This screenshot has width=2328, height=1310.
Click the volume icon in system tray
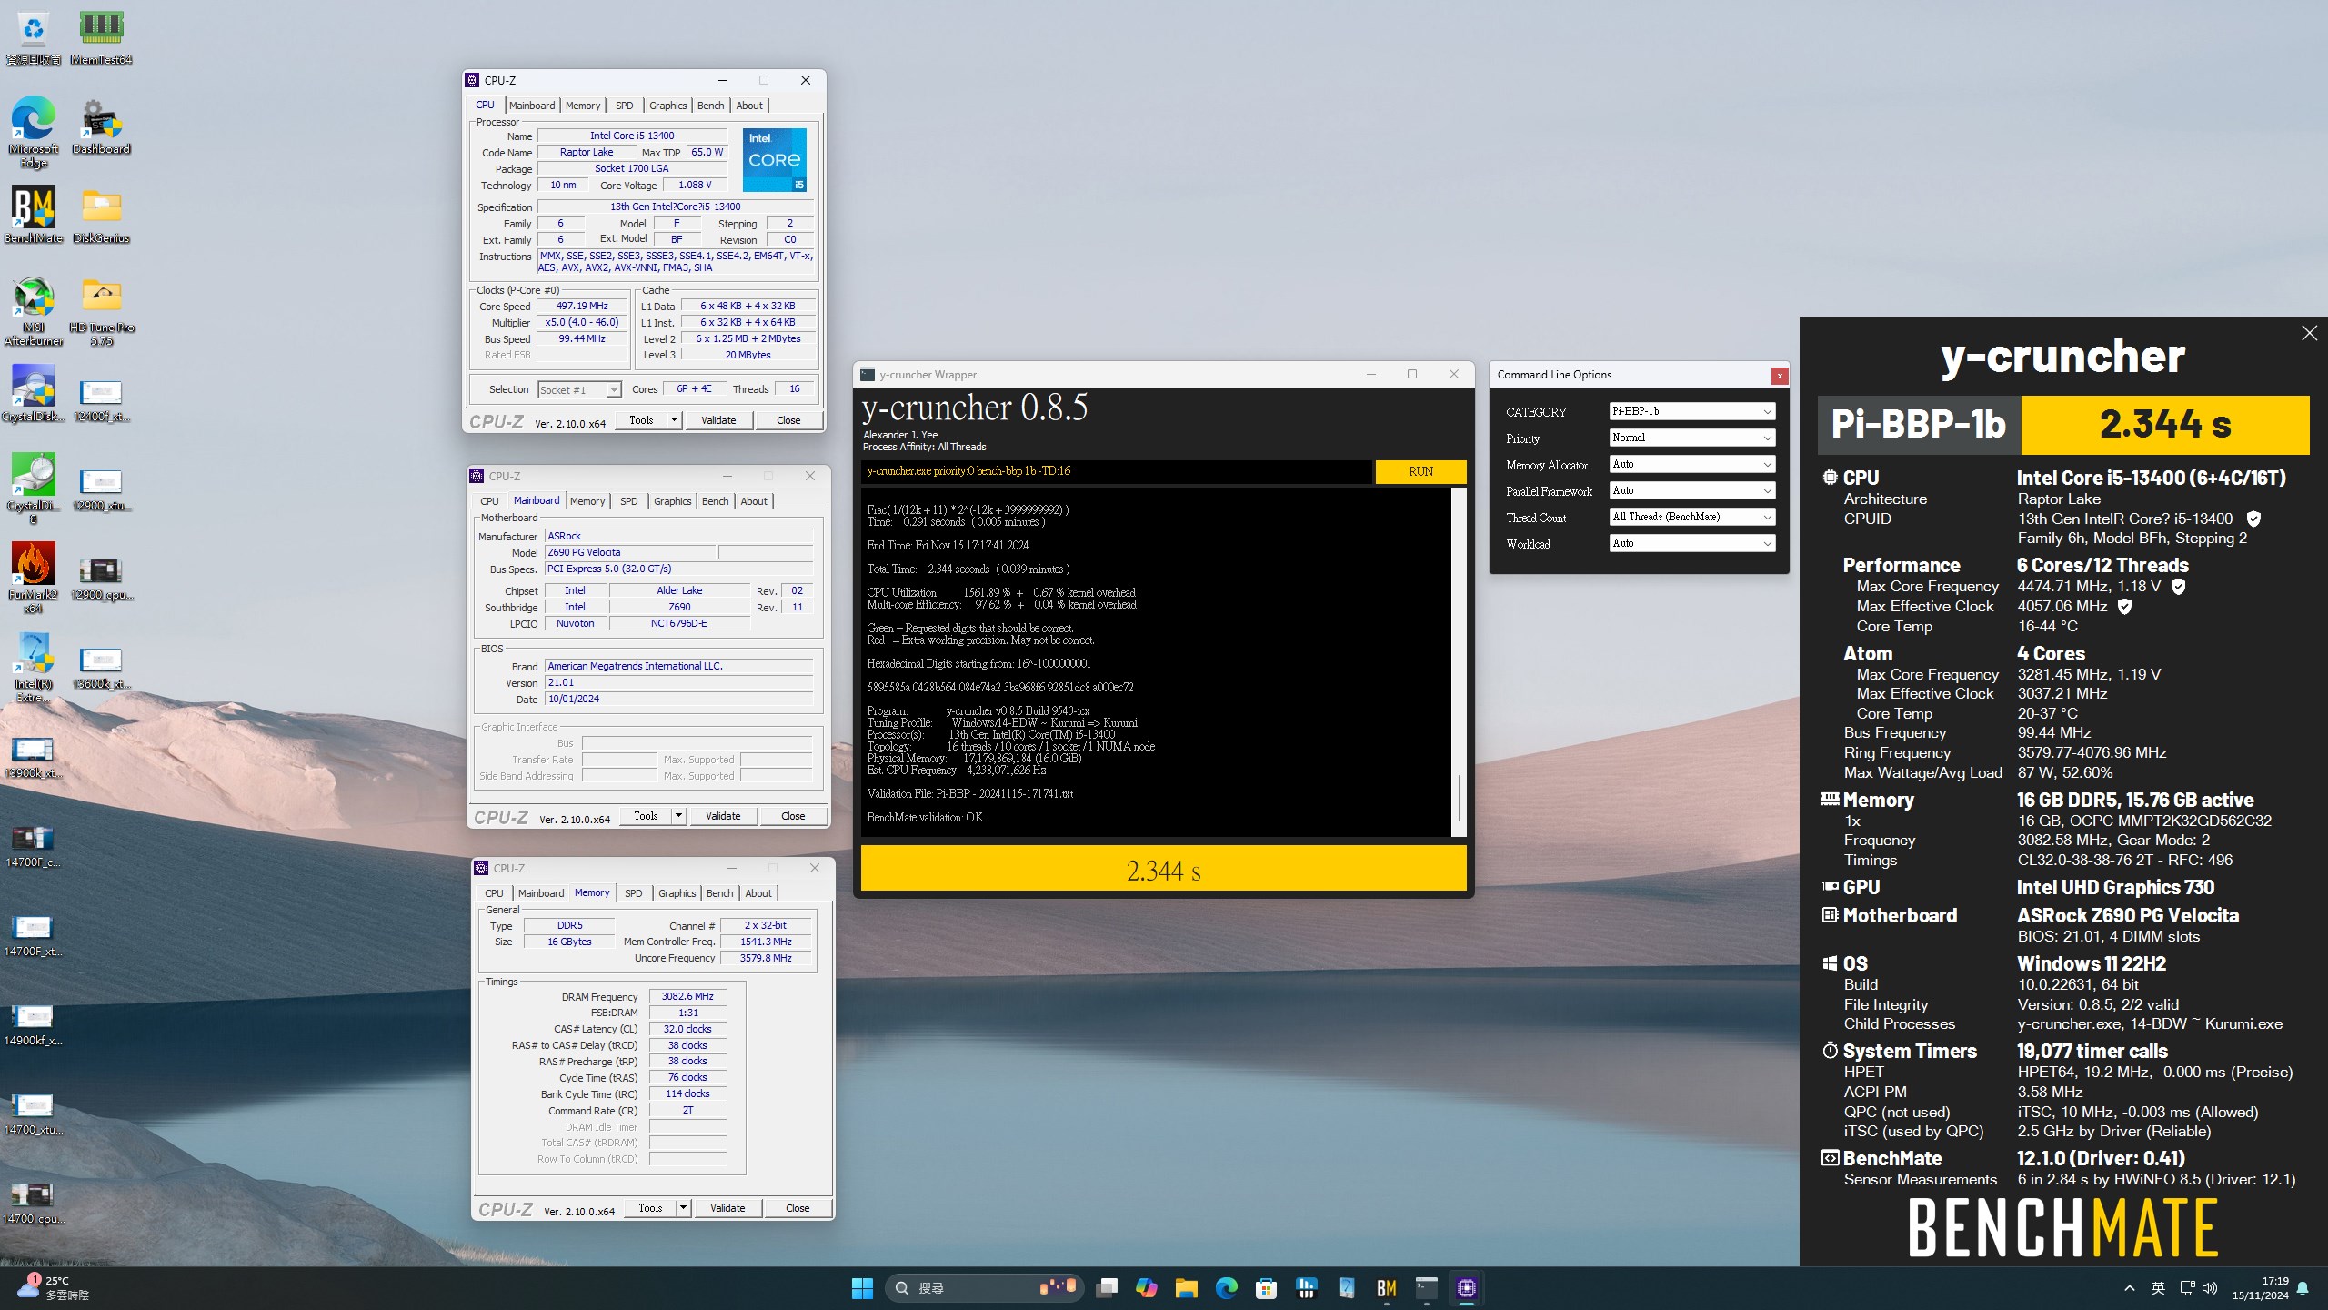click(x=2211, y=1288)
